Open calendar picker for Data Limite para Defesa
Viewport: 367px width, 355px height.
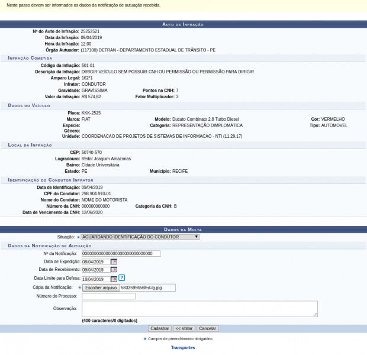(x=114, y=279)
